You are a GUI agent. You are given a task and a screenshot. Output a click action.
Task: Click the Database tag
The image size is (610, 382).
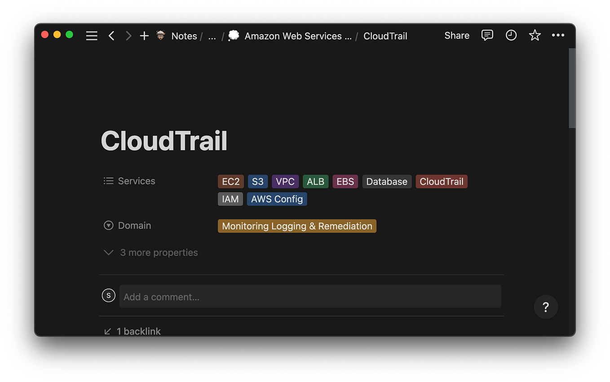[x=387, y=182]
